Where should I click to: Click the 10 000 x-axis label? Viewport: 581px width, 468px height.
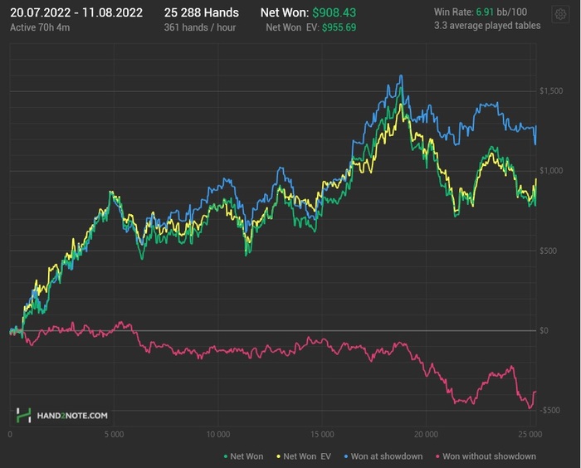point(217,434)
